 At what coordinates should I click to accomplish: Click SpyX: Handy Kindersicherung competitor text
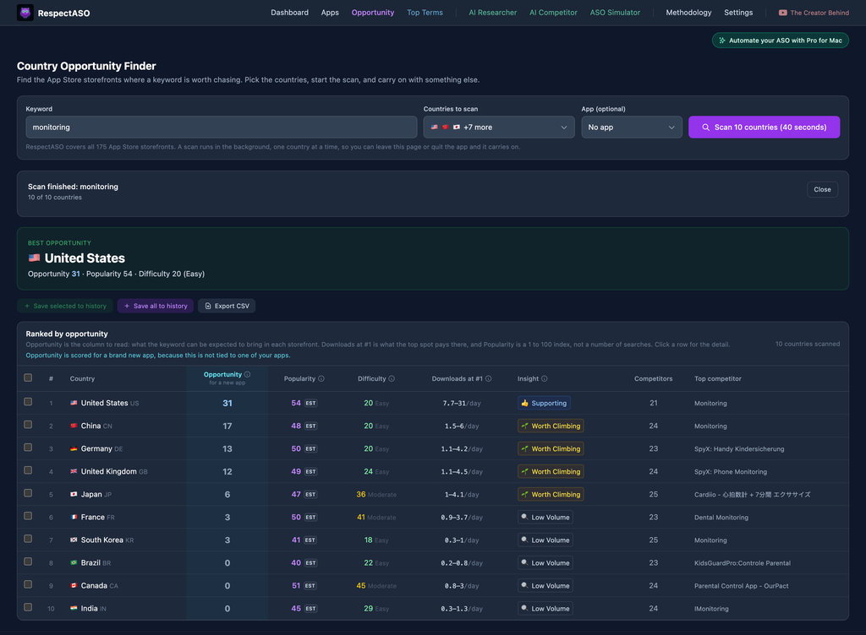point(739,448)
